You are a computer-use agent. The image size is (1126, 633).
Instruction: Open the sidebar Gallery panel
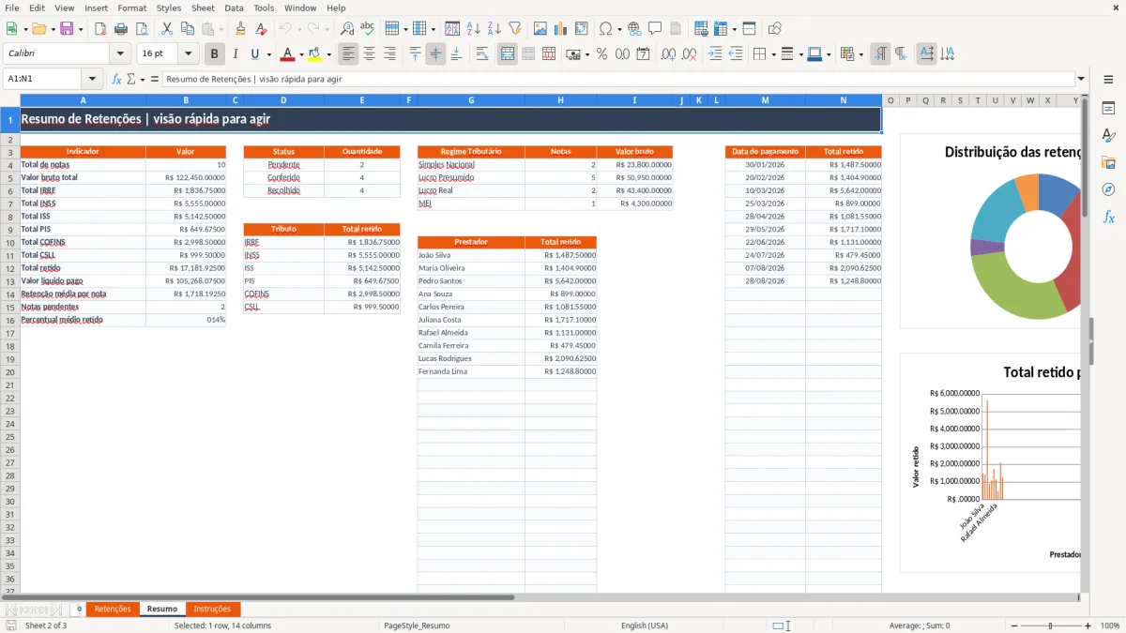coord(1108,162)
